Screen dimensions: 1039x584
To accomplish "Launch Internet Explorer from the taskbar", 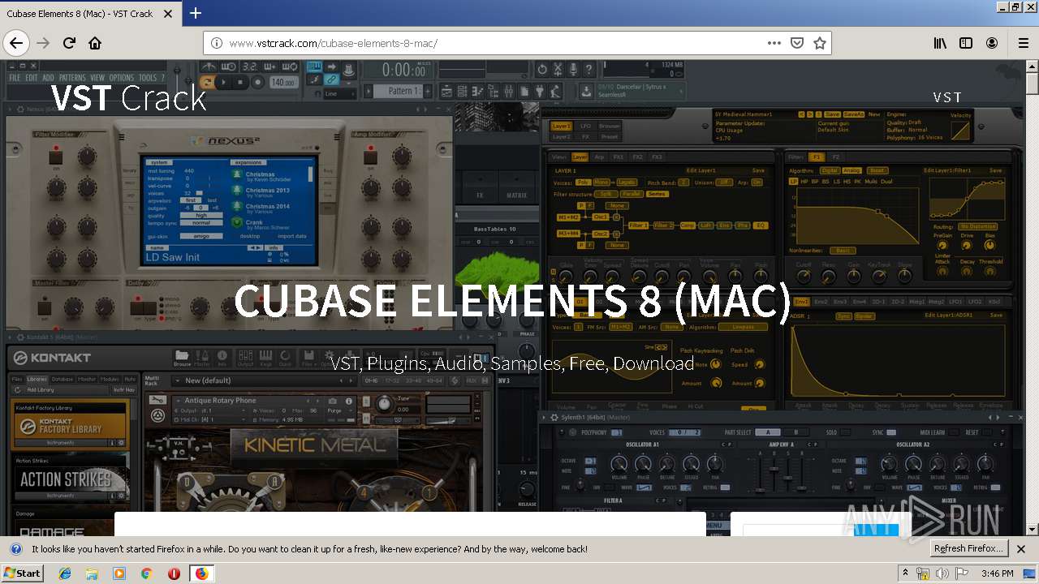I will [x=65, y=573].
